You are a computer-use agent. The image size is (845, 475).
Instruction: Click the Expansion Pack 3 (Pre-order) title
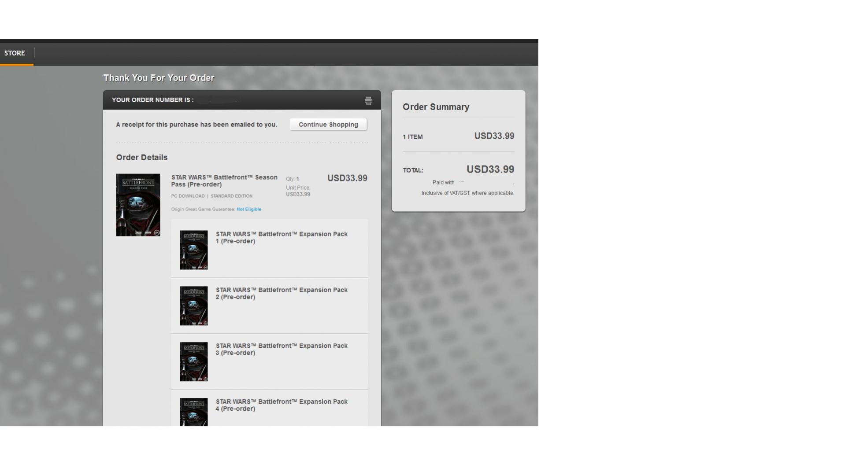point(282,350)
